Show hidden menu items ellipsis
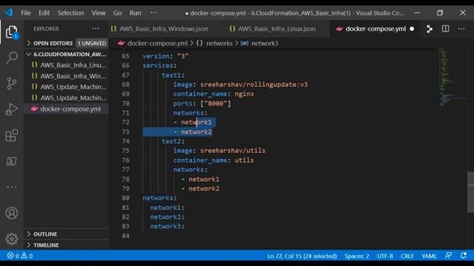 coord(154,13)
